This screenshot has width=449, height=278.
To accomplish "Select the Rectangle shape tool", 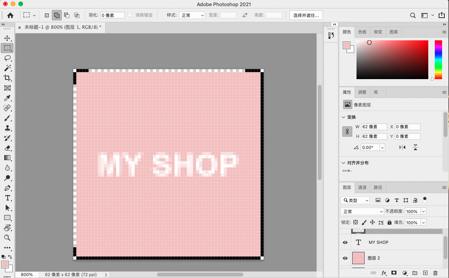I will point(7,218).
